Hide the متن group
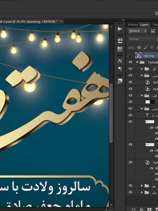This screenshot has width=158, height=211. [130, 109]
